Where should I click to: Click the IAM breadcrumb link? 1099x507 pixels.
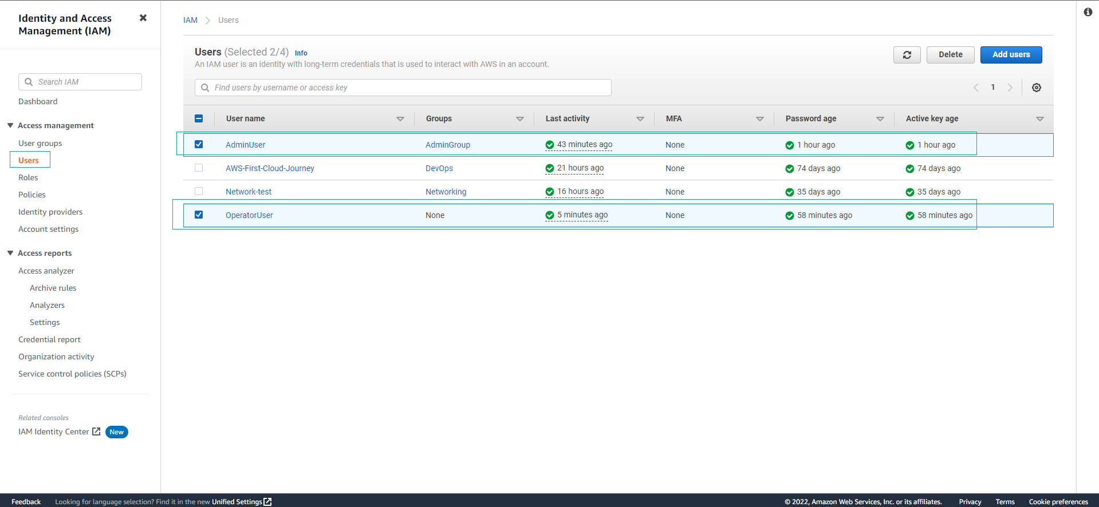pyautogui.click(x=190, y=20)
